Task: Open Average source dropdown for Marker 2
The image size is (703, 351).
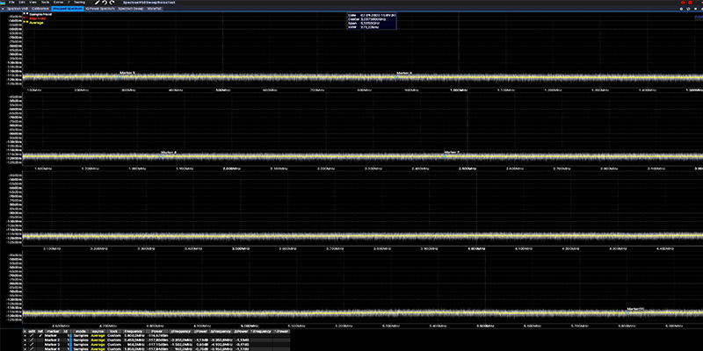Action: click(98, 340)
